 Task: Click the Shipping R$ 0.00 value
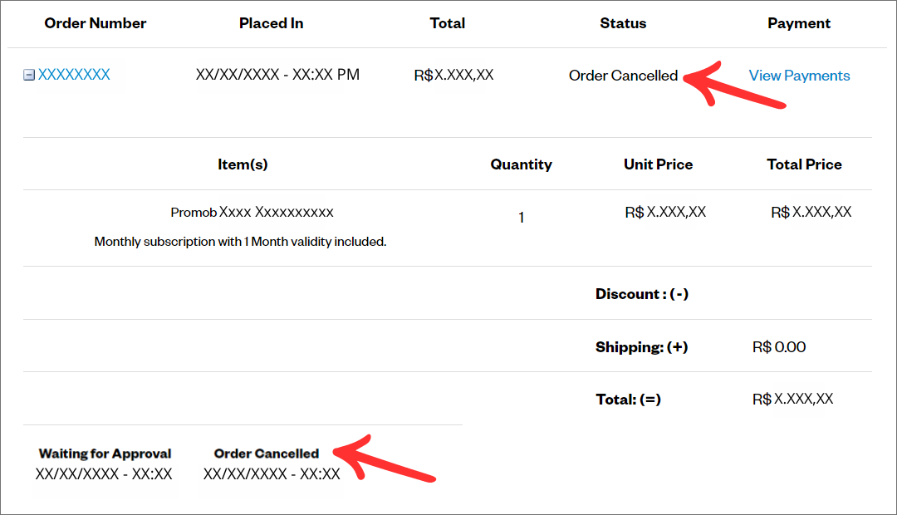pos(779,347)
